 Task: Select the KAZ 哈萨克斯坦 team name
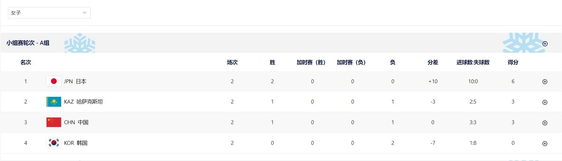83,102
